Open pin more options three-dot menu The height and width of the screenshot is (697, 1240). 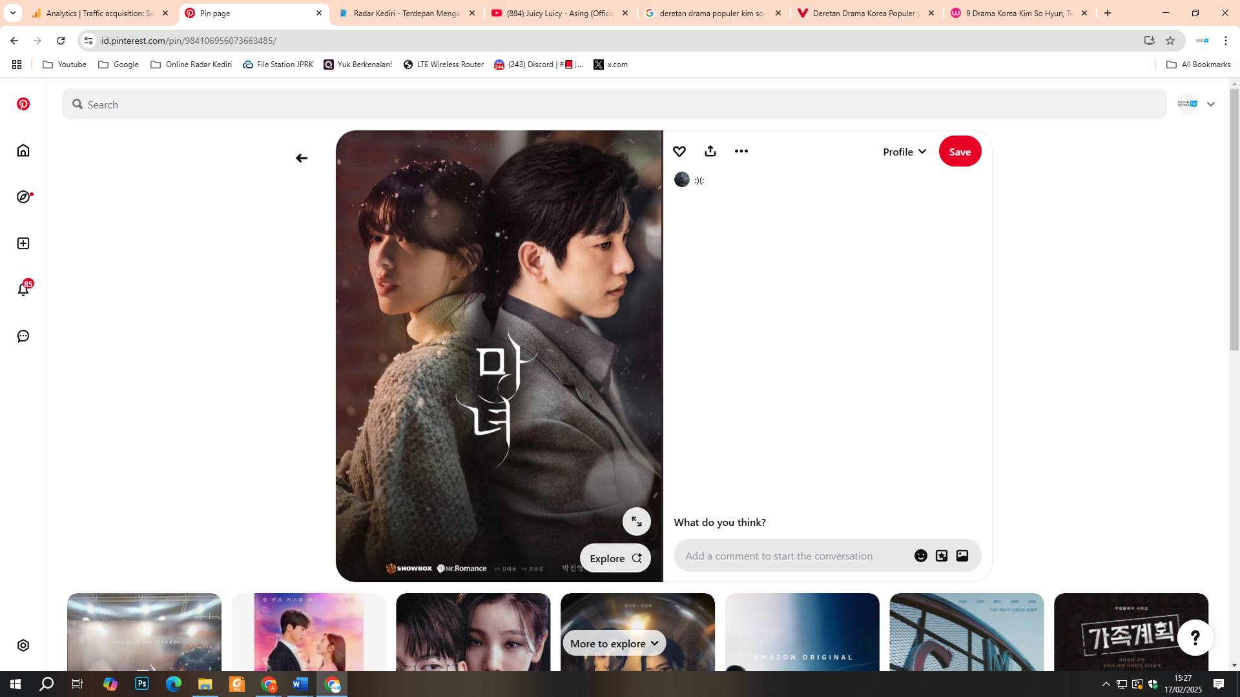(x=741, y=151)
